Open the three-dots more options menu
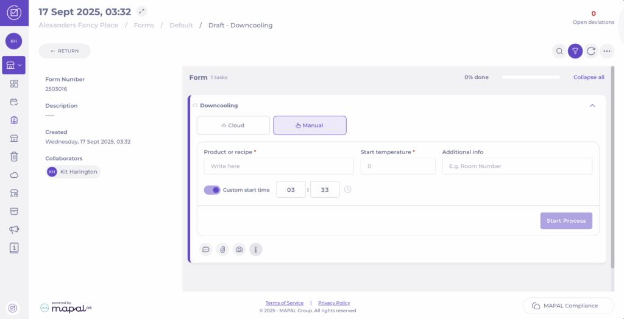Viewport: 624px width, 319px height. click(x=607, y=51)
